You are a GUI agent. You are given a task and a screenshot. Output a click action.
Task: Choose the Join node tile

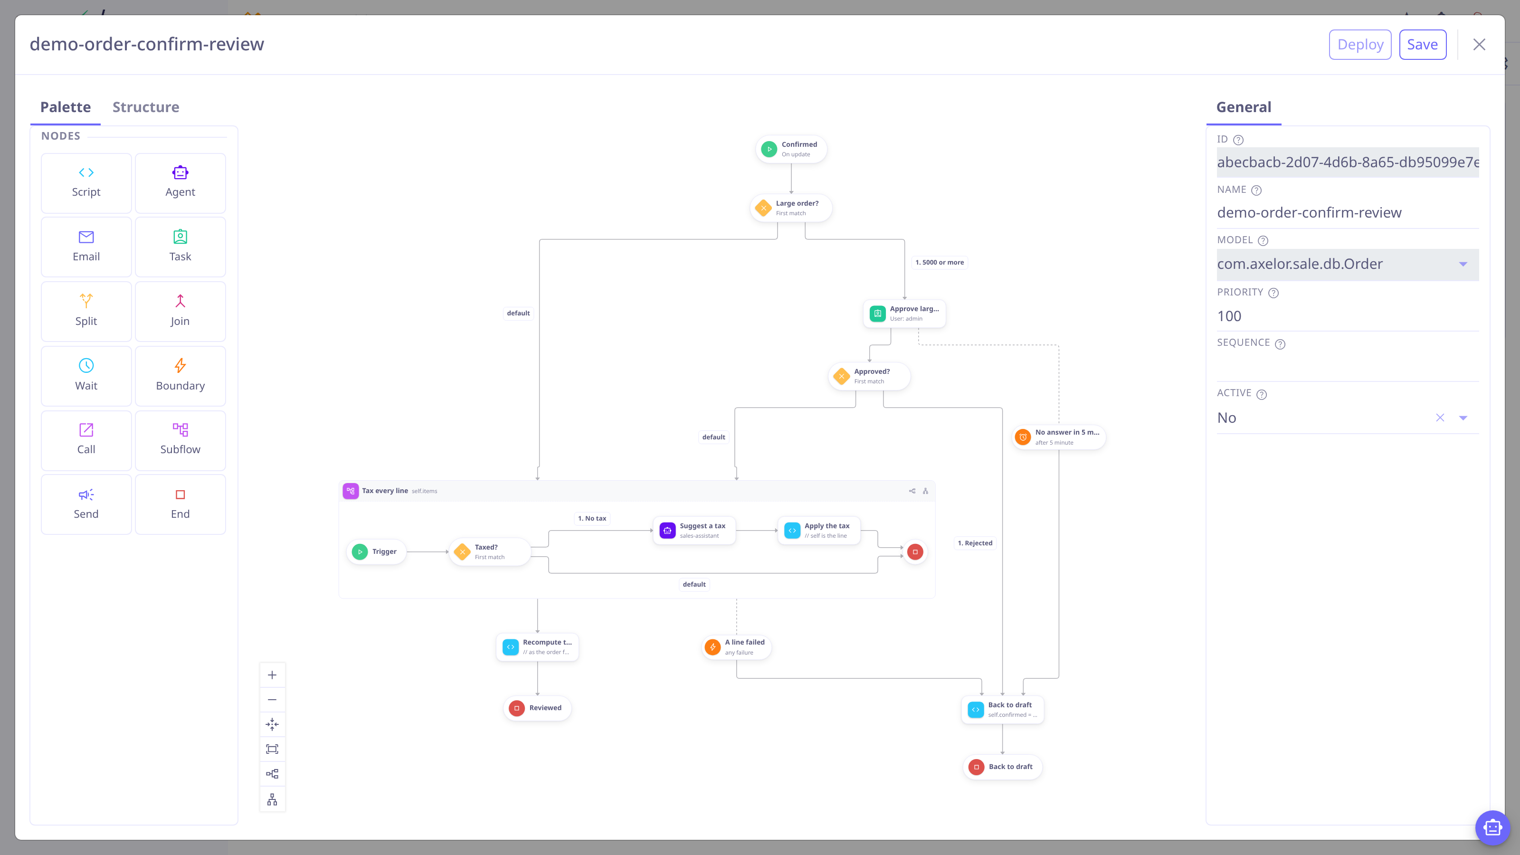click(180, 312)
